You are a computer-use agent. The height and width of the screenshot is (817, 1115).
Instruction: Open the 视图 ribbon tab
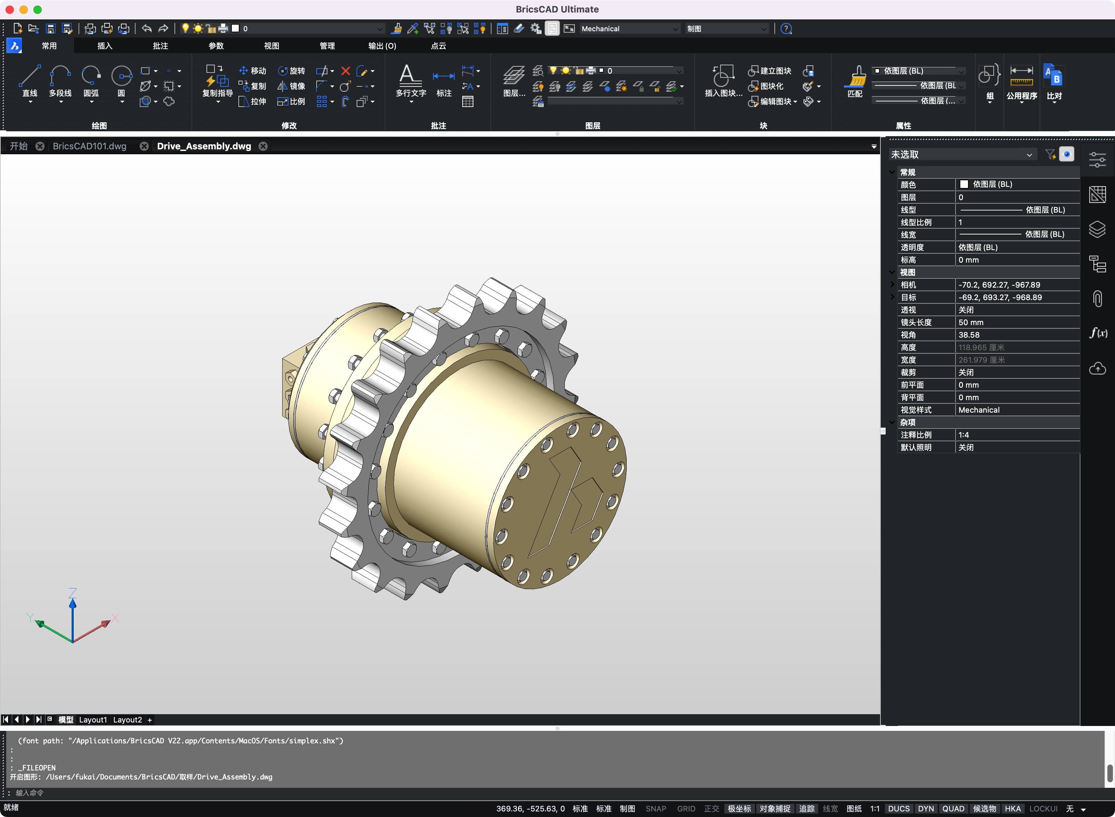(x=271, y=46)
